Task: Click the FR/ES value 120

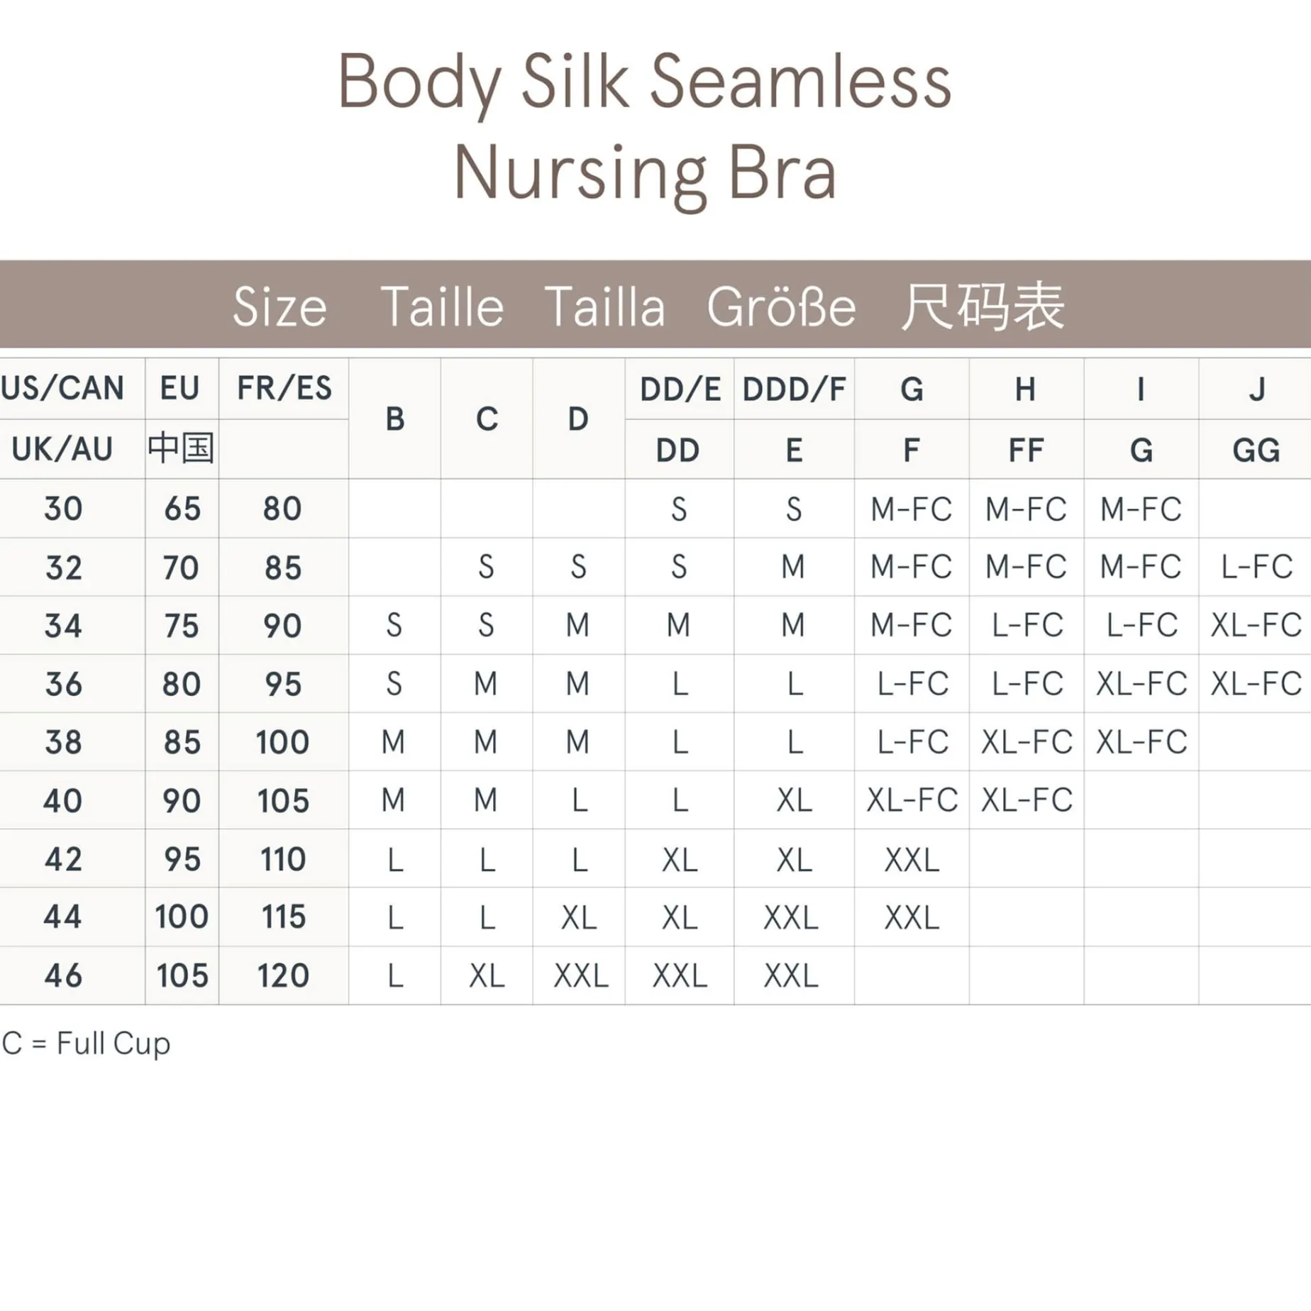Action: pos(283,975)
